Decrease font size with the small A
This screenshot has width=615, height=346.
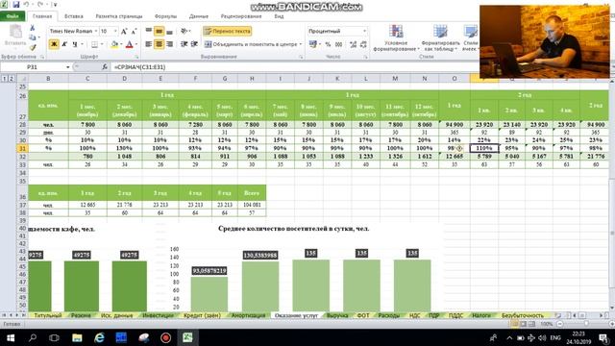pos(134,31)
